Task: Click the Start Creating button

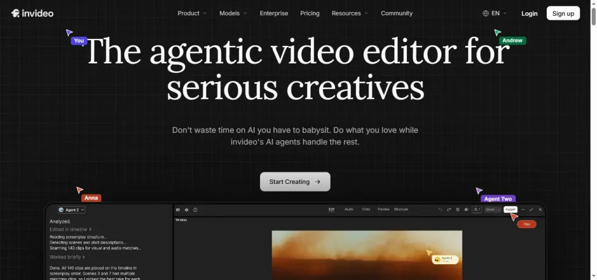Action: pos(295,182)
